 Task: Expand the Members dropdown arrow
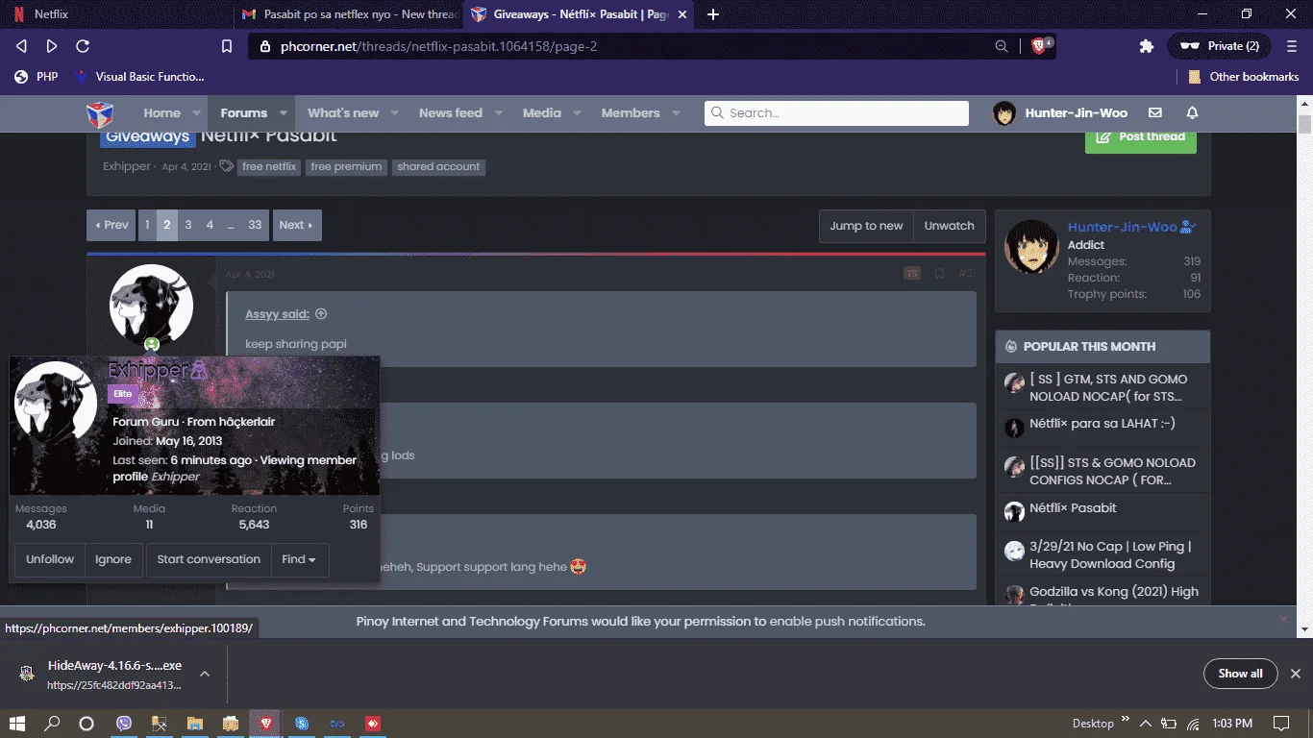(676, 113)
